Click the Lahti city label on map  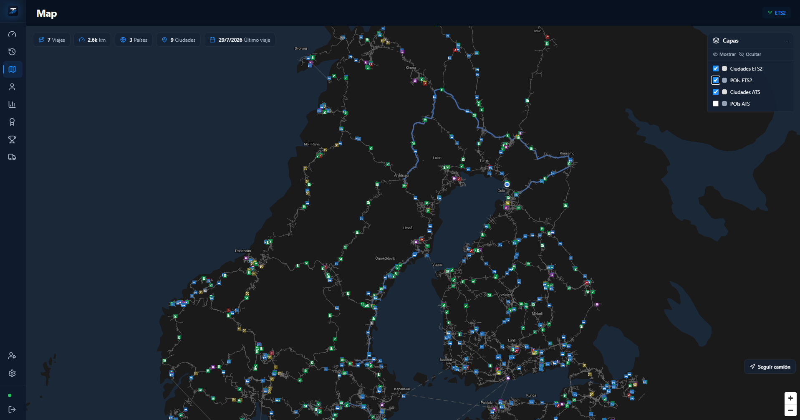click(x=512, y=340)
